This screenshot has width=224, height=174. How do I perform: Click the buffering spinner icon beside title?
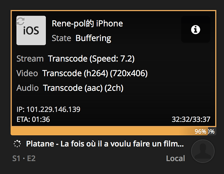pyautogui.click(x=17, y=144)
